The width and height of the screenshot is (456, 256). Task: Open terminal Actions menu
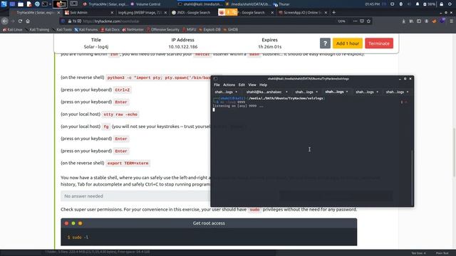(x=229, y=85)
